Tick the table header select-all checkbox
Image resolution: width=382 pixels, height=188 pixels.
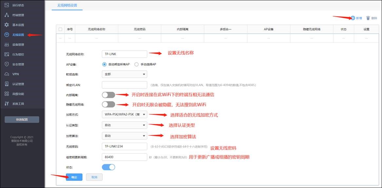60,29
